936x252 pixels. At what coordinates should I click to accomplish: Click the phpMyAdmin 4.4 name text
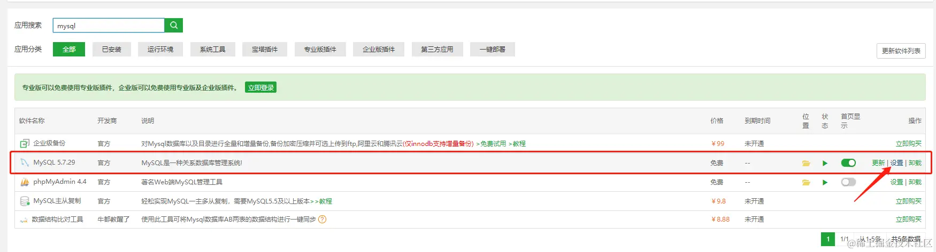(x=59, y=182)
